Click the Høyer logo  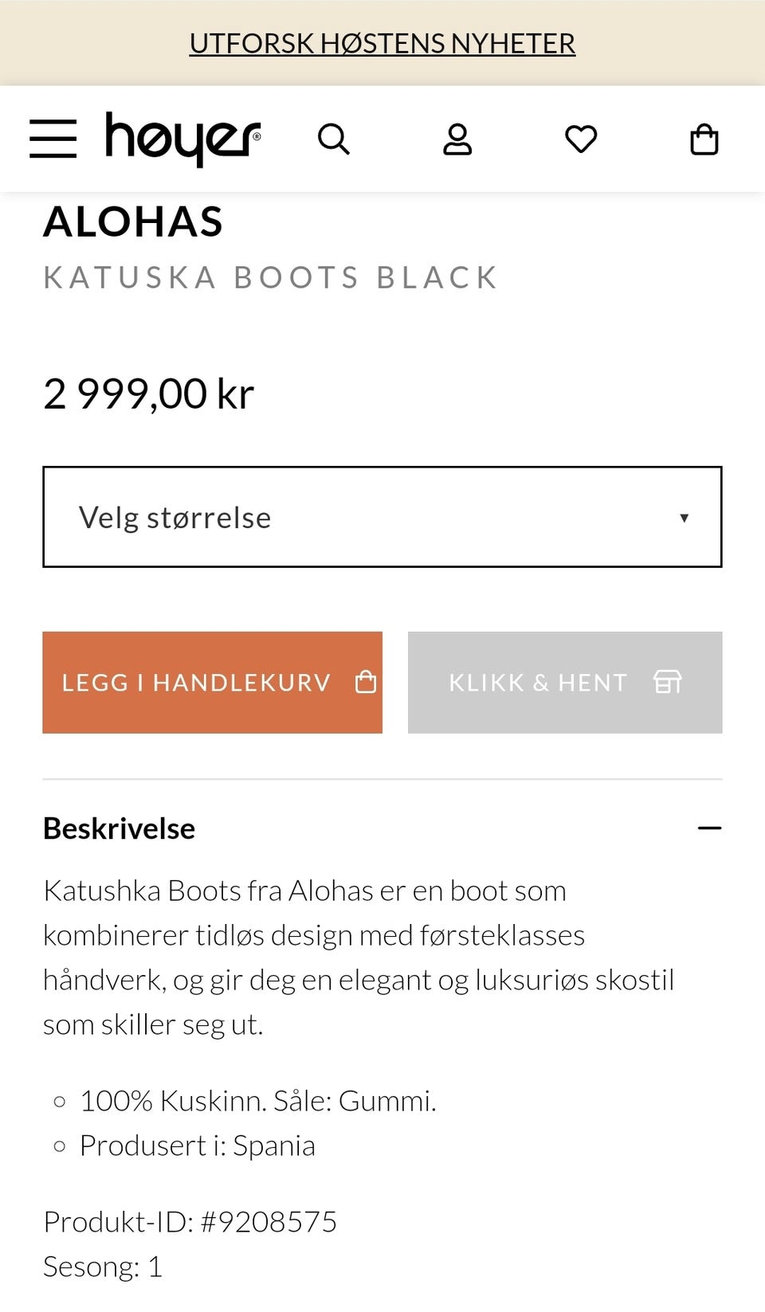tap(180, 138)
